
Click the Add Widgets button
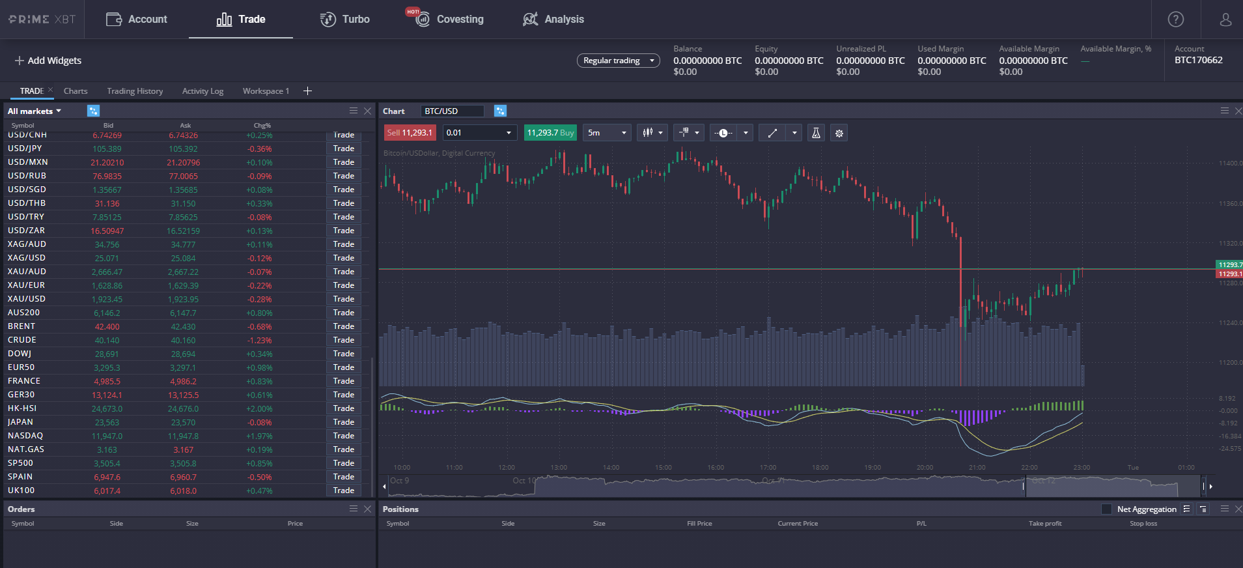click(x=48, y=61)
